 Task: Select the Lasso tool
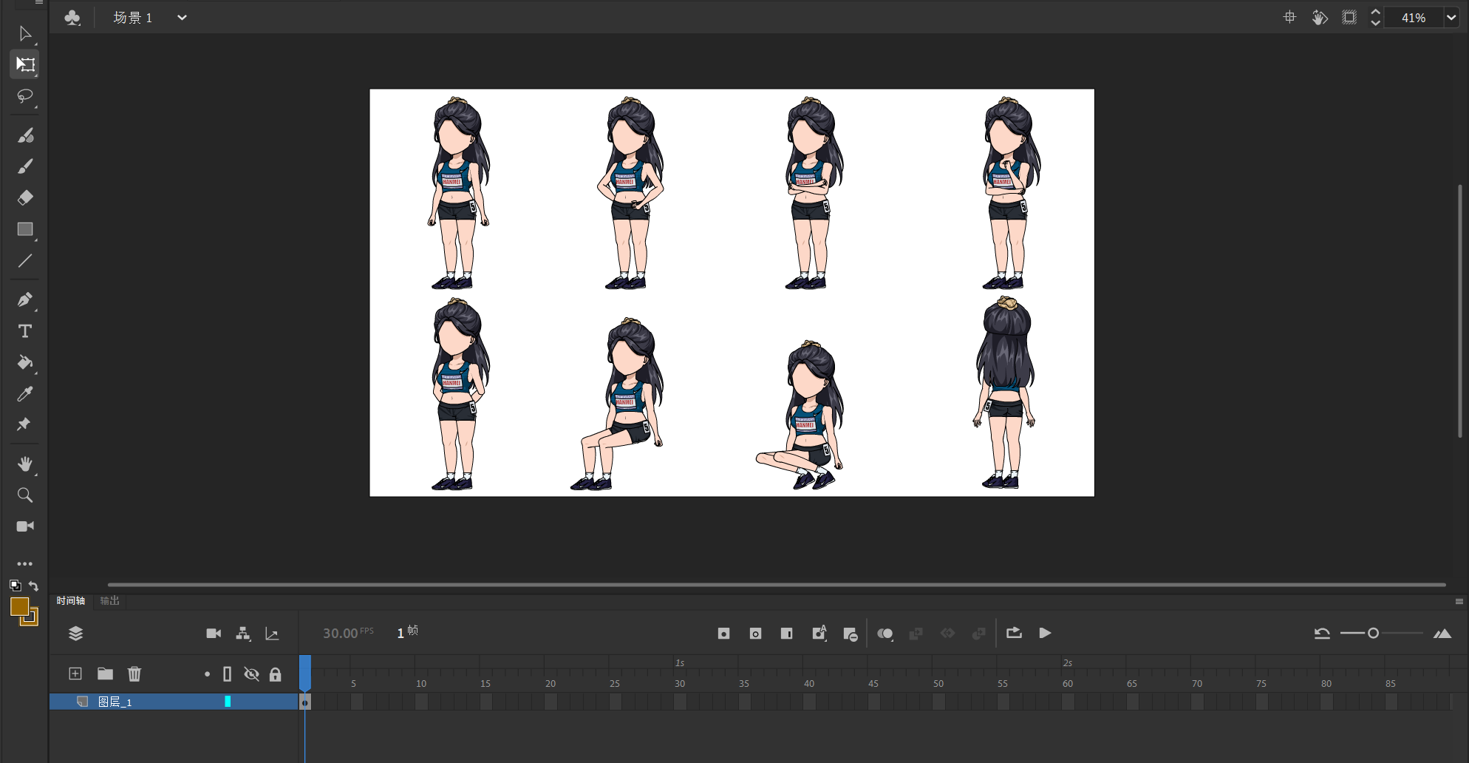point(25,97)
